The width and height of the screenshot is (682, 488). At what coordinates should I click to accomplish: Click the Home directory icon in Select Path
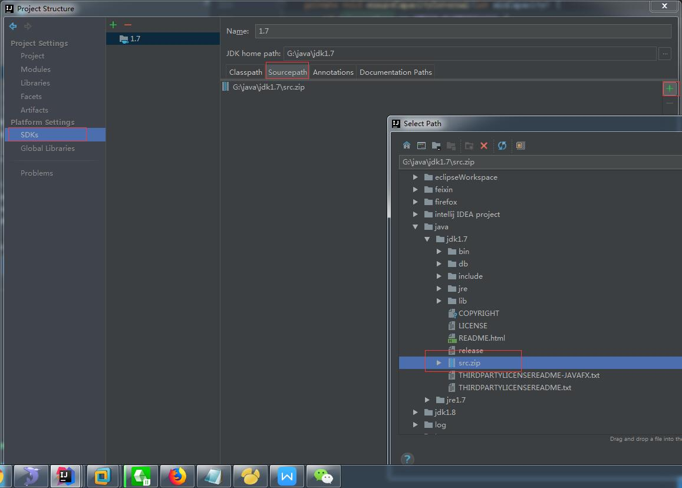click(x=407, y=146)
